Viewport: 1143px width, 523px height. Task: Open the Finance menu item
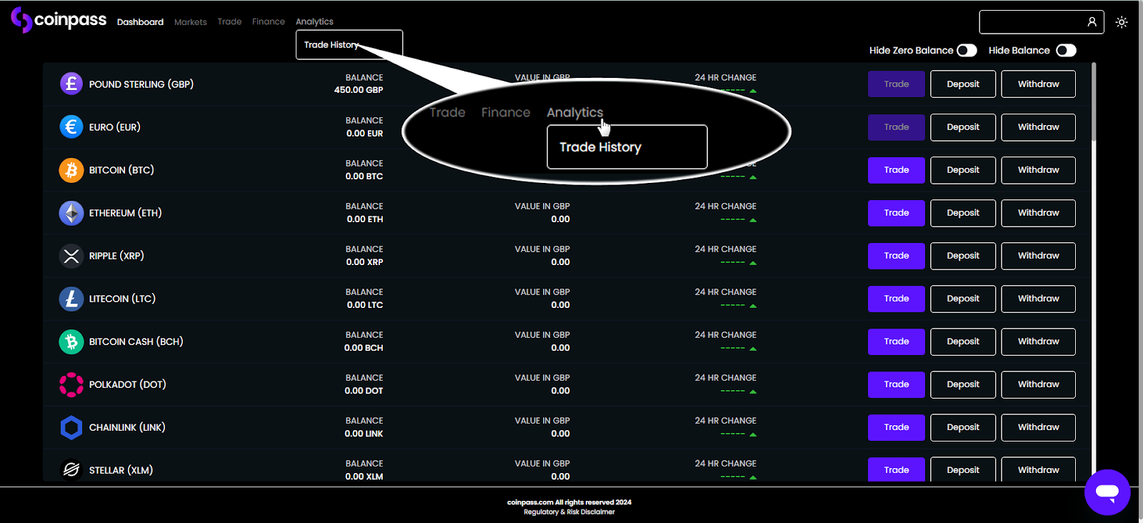(x=269, y=21)
